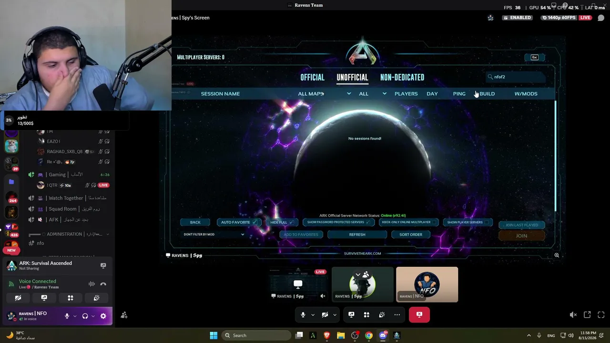610x343 pixels.
Task: Open activities launcher in call bar
Action: tap(366, 314)
